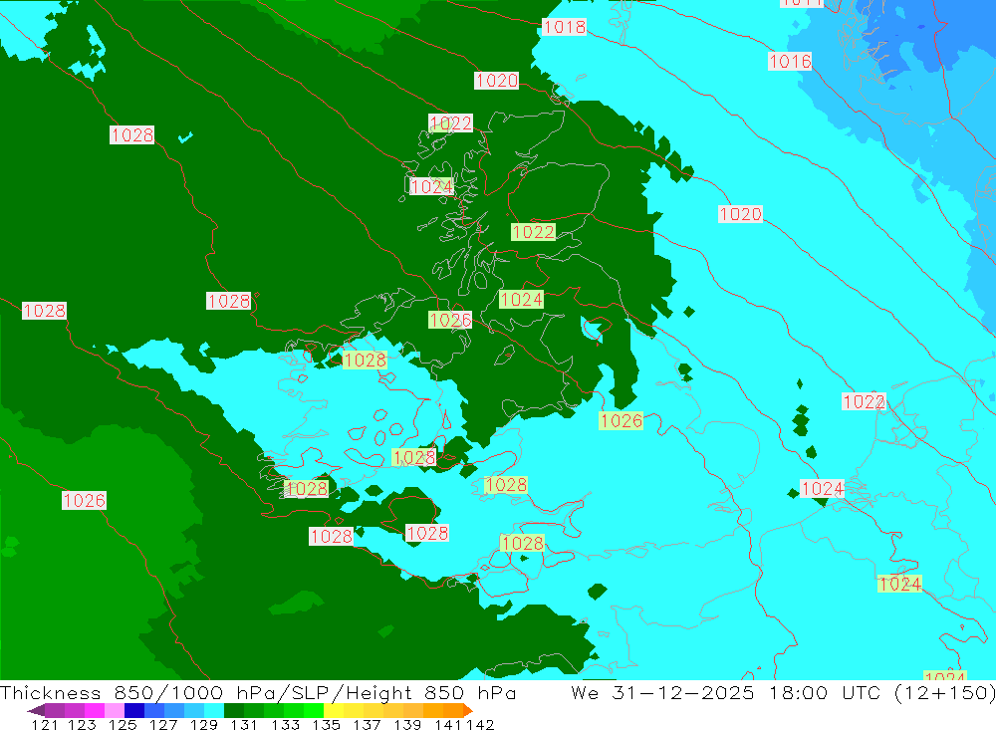Click the legend value 135
The height and width of the screenshot is (730, 996).
(326, 725)
